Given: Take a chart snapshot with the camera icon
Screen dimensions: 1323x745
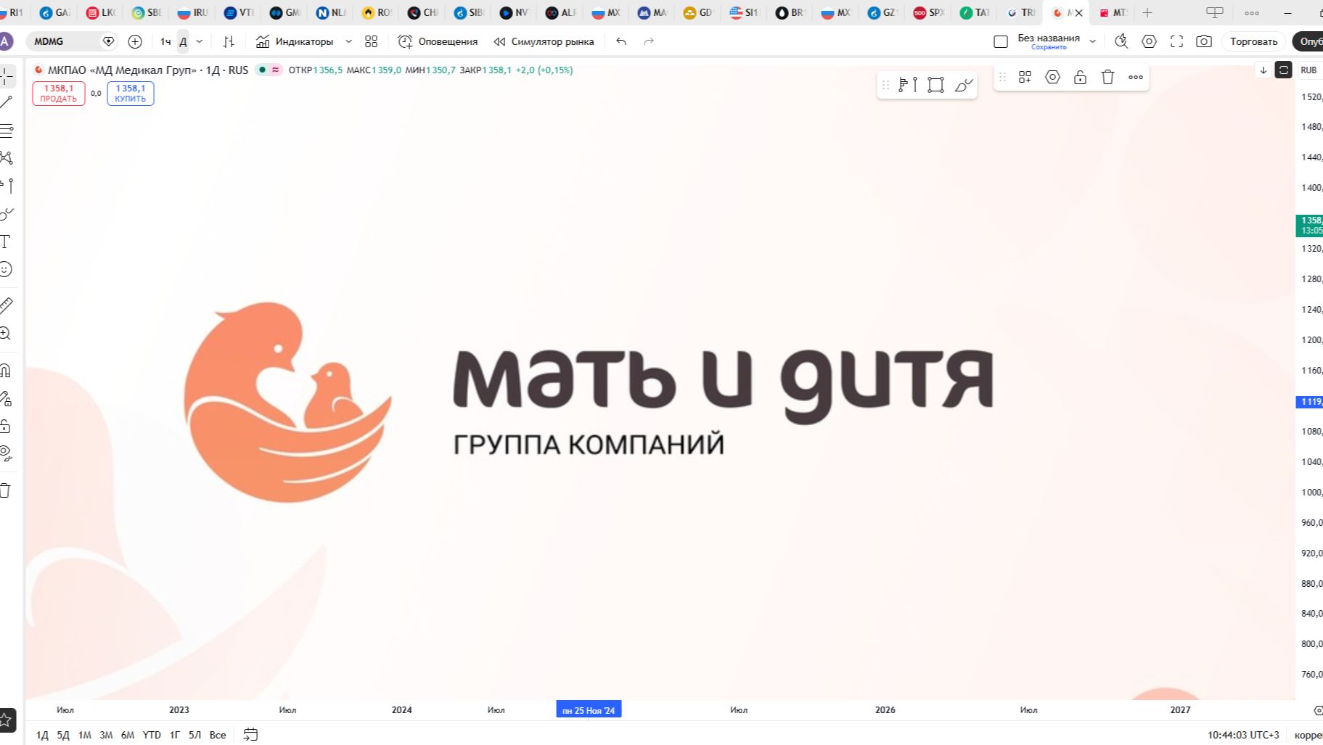Looking at the screenshot, I should coord(1203,41).
